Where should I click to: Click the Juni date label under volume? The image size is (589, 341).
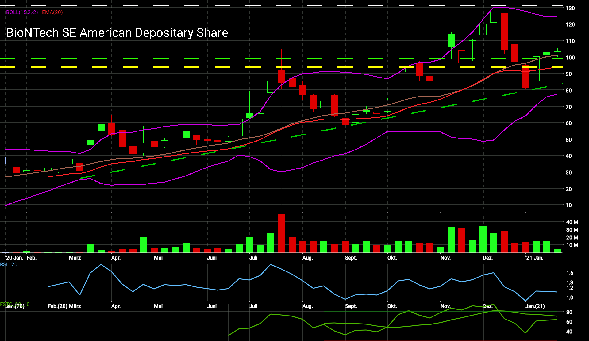pyautogui.click(x=212, y=258)
